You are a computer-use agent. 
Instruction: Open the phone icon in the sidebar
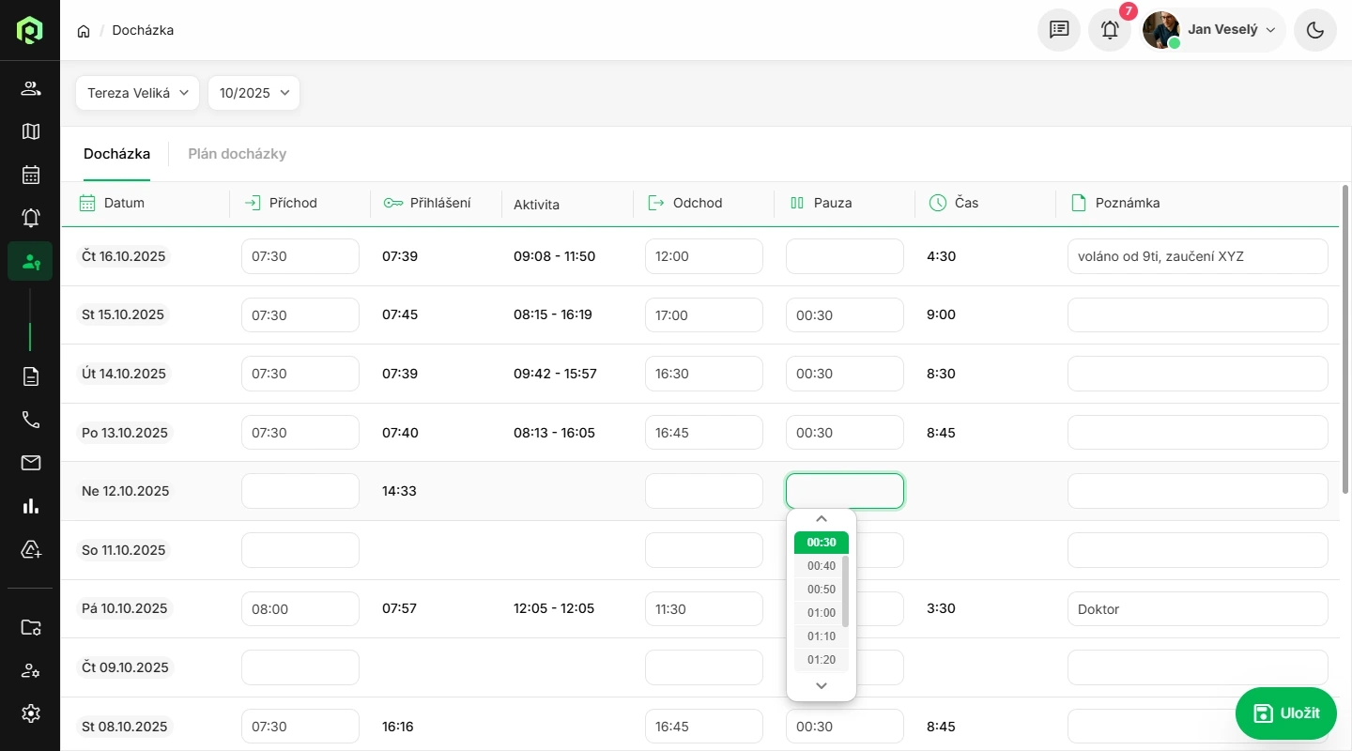pos(30,419)
